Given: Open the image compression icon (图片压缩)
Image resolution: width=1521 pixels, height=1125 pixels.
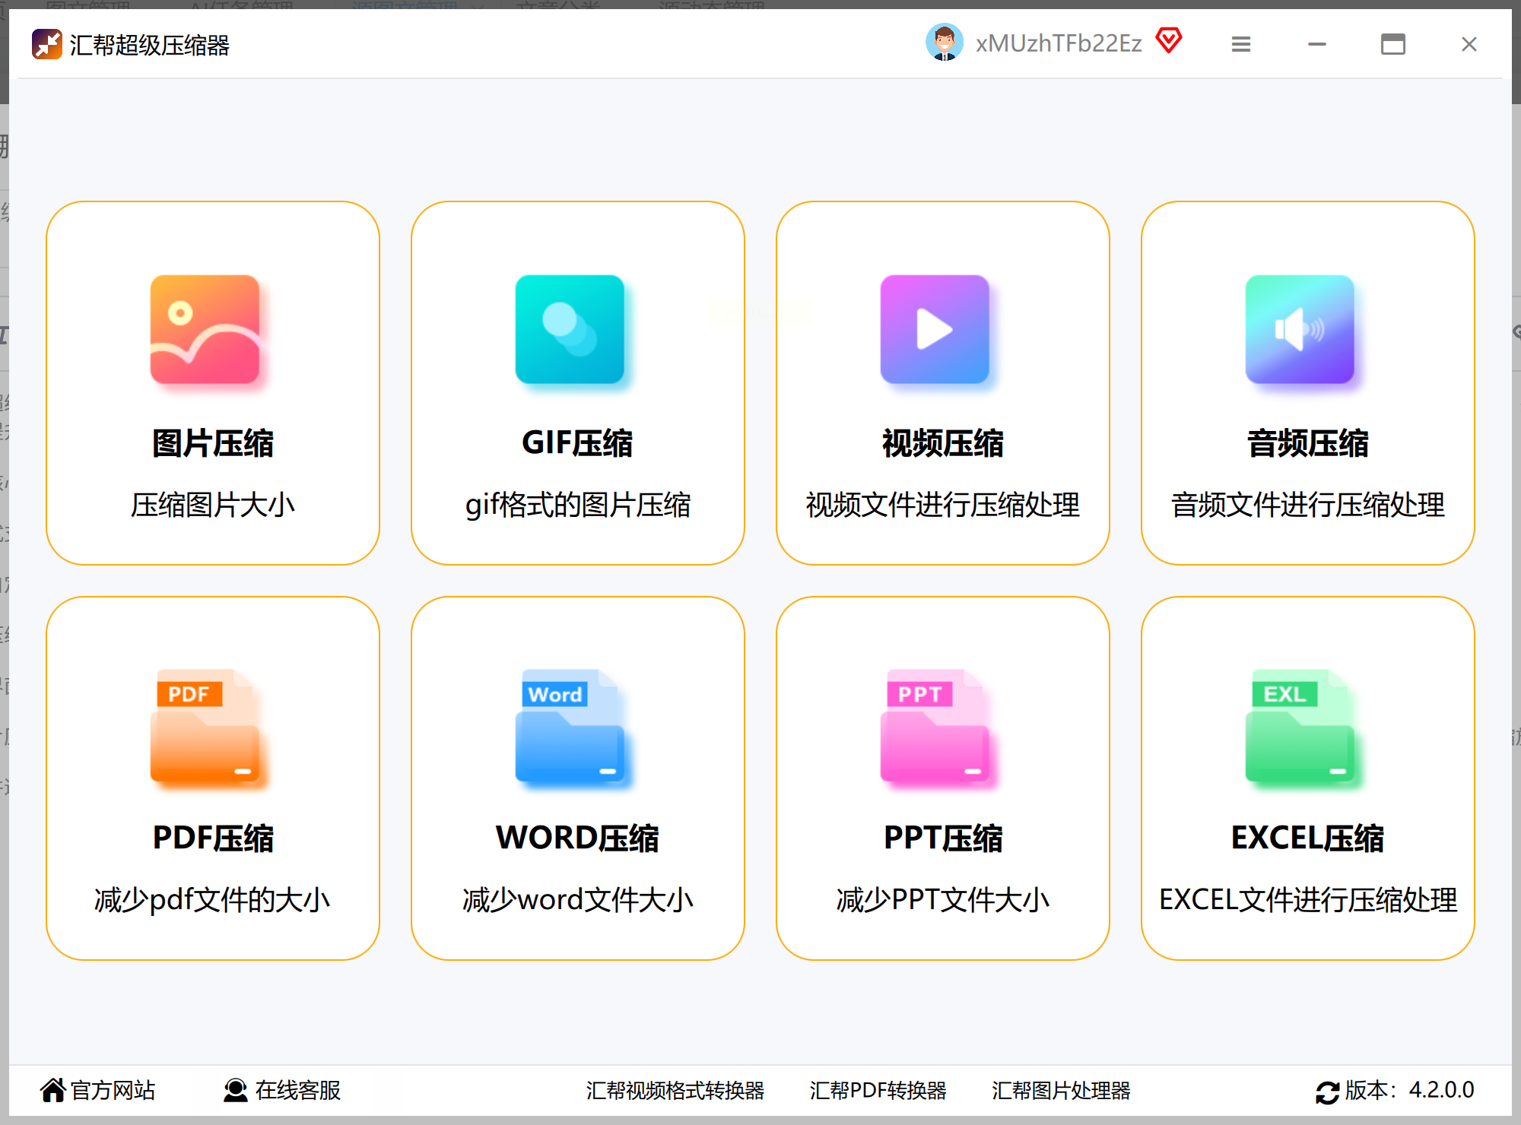Looking at the screenshot, I should pos(205,329).
